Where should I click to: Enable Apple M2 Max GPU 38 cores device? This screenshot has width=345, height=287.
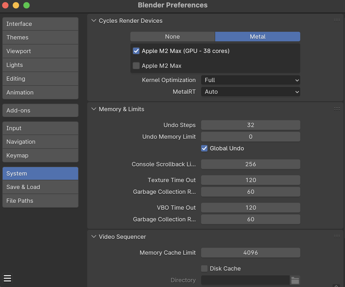(x=136, y=51)
